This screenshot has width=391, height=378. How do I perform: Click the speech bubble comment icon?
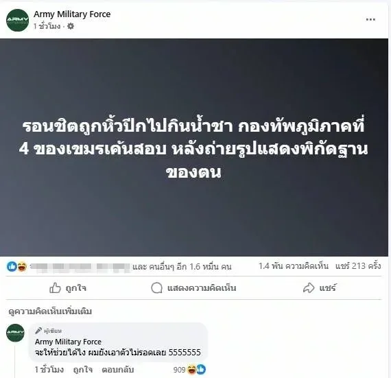point(157,288)
